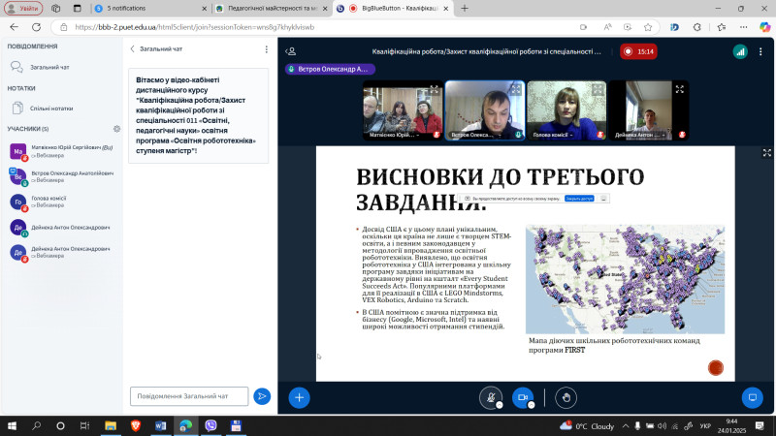
Task: Raise hand in the meeting
Action: [565, 397]
